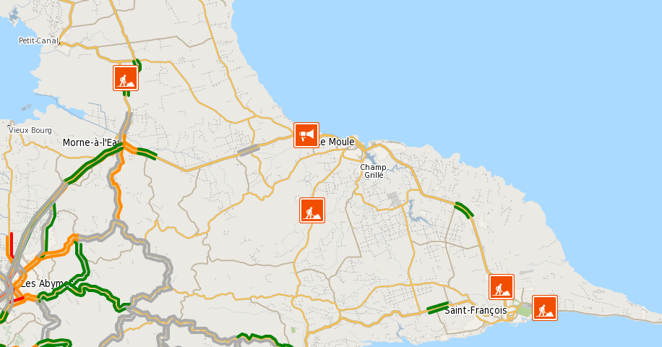This screenshot has height=347, width=662.
Task: Click the megaphone announcement icon at Le Moule
Action: [x=306, y=135]
